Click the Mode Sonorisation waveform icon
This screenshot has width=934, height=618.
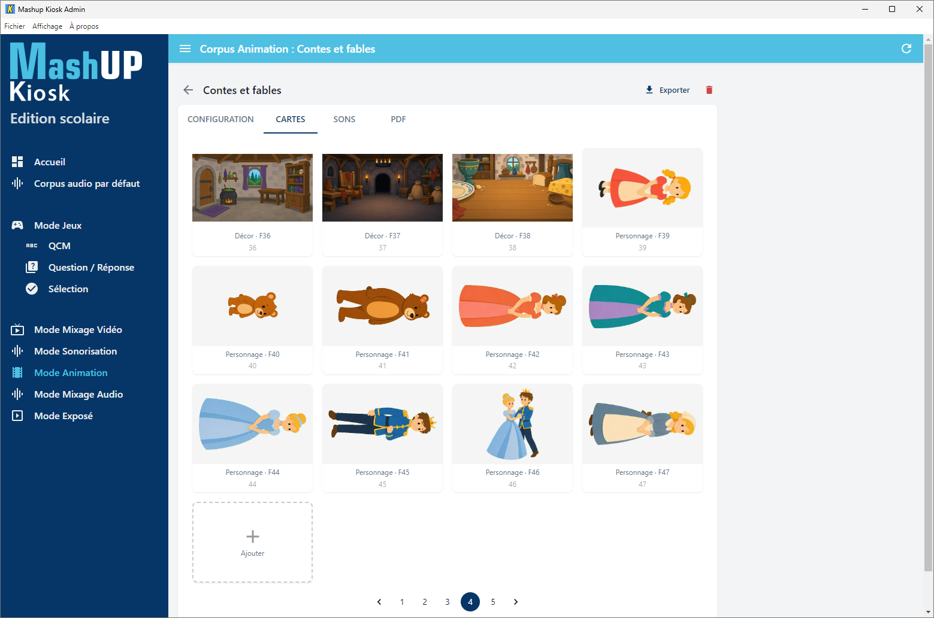click(17, 351)
